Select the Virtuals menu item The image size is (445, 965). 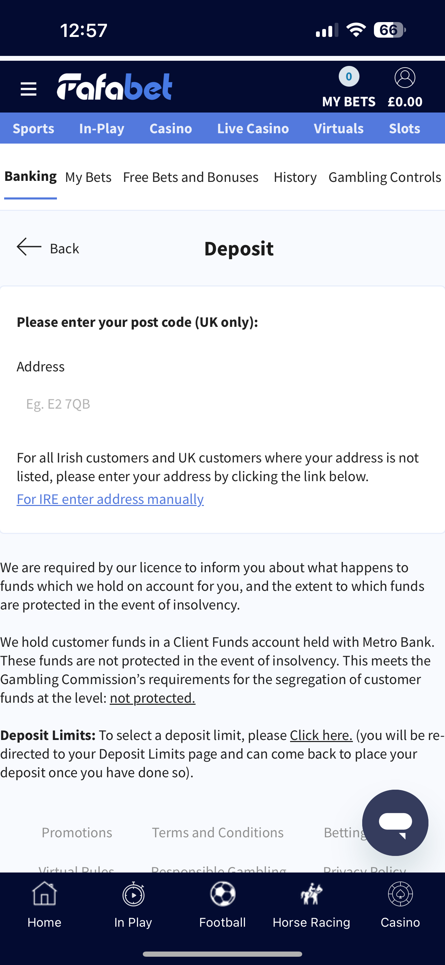pos(339,128)
